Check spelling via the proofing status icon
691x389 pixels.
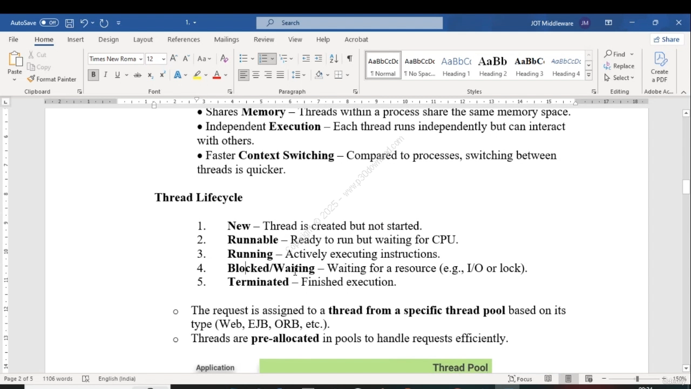(85, 379)
